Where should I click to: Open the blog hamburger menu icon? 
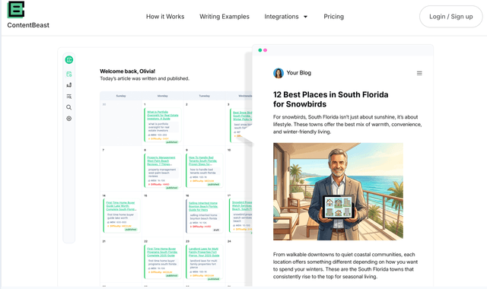(x=419, y=73)
